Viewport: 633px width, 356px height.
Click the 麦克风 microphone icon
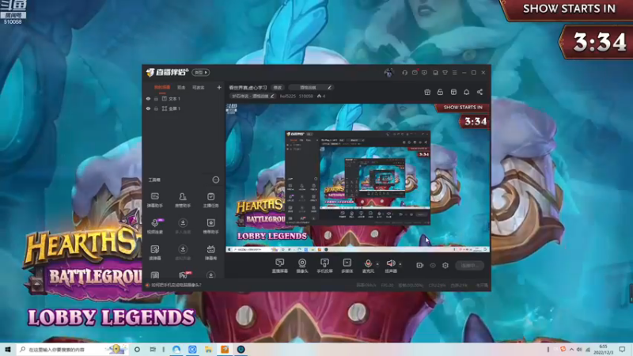368,263
